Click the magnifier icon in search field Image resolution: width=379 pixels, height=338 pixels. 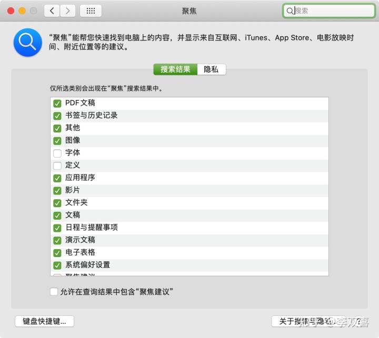coord(290,11)
